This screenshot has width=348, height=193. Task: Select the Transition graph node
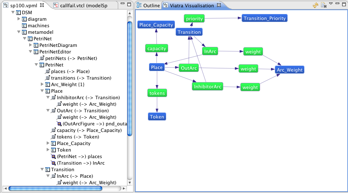tap(189, 32)
